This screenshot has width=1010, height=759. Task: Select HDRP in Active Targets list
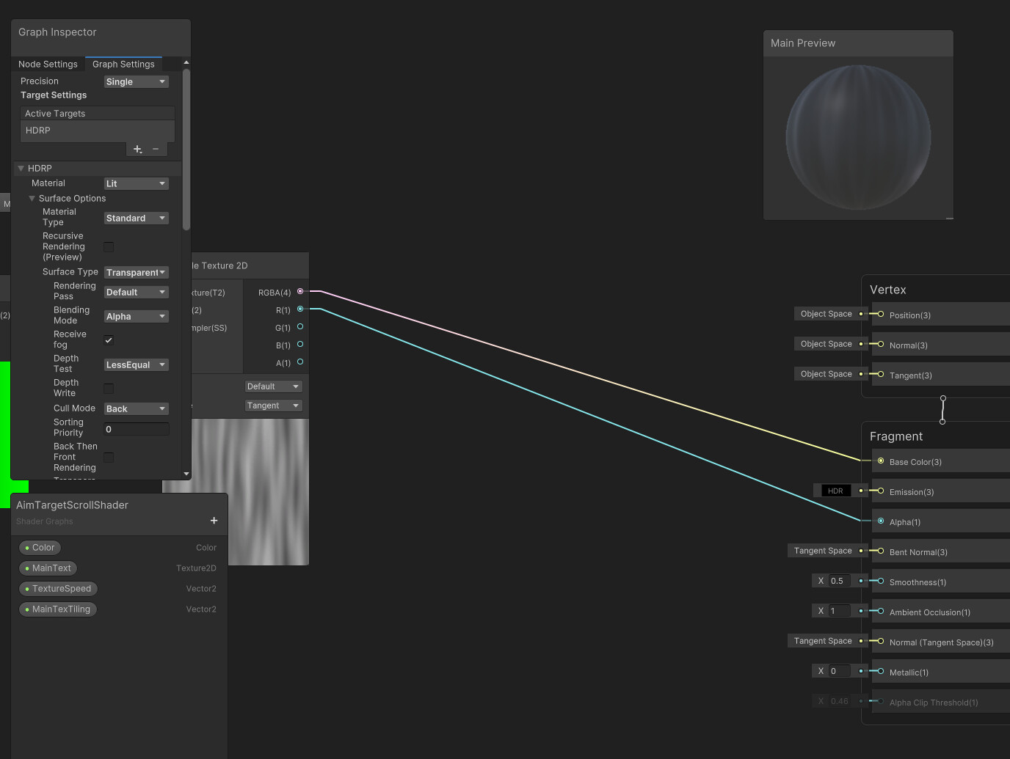point(98,131)
